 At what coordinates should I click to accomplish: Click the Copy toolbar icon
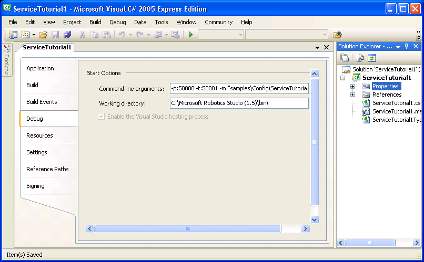pyautogui.click(x=94, y=35)
